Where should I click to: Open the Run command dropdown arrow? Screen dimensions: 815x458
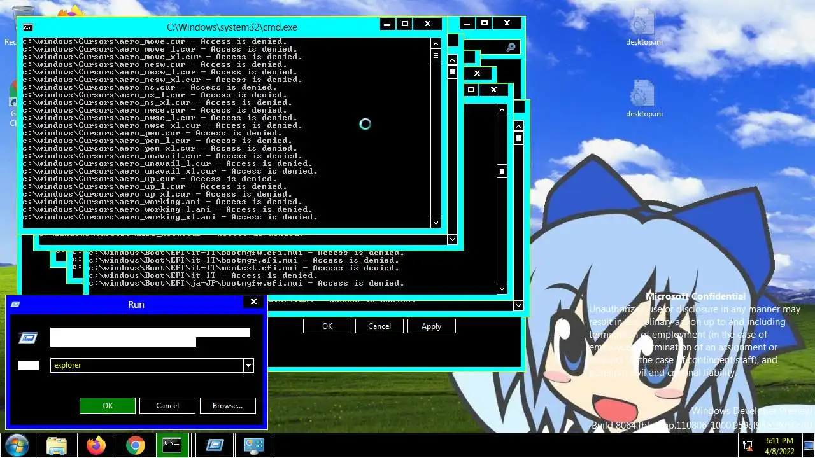tap(249, 365)
